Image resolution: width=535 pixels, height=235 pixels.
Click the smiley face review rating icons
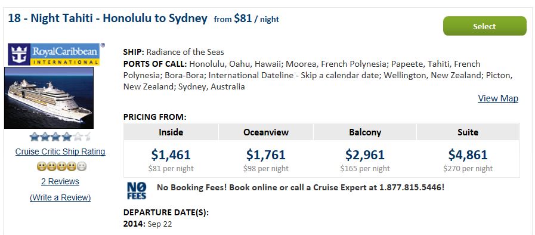coord(61,166)
